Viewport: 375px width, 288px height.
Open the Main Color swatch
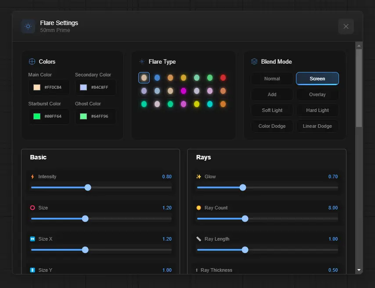pos(37,87)
